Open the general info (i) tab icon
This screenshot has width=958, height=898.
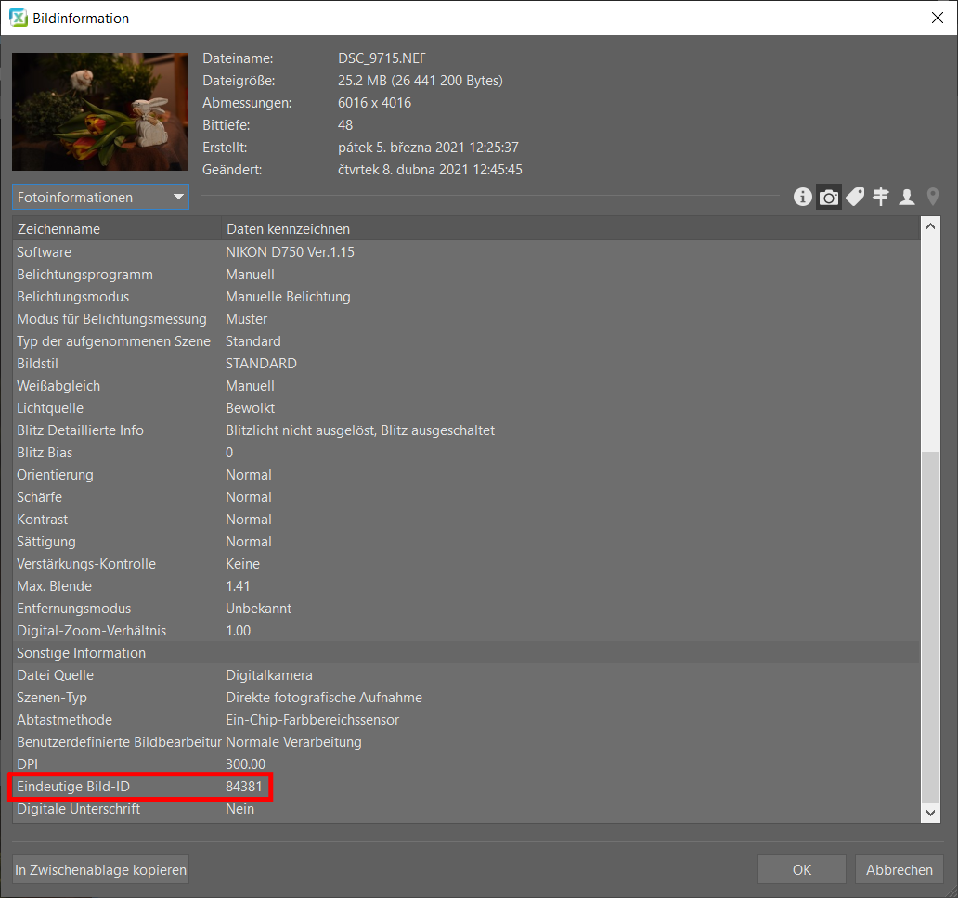point(802,197)
